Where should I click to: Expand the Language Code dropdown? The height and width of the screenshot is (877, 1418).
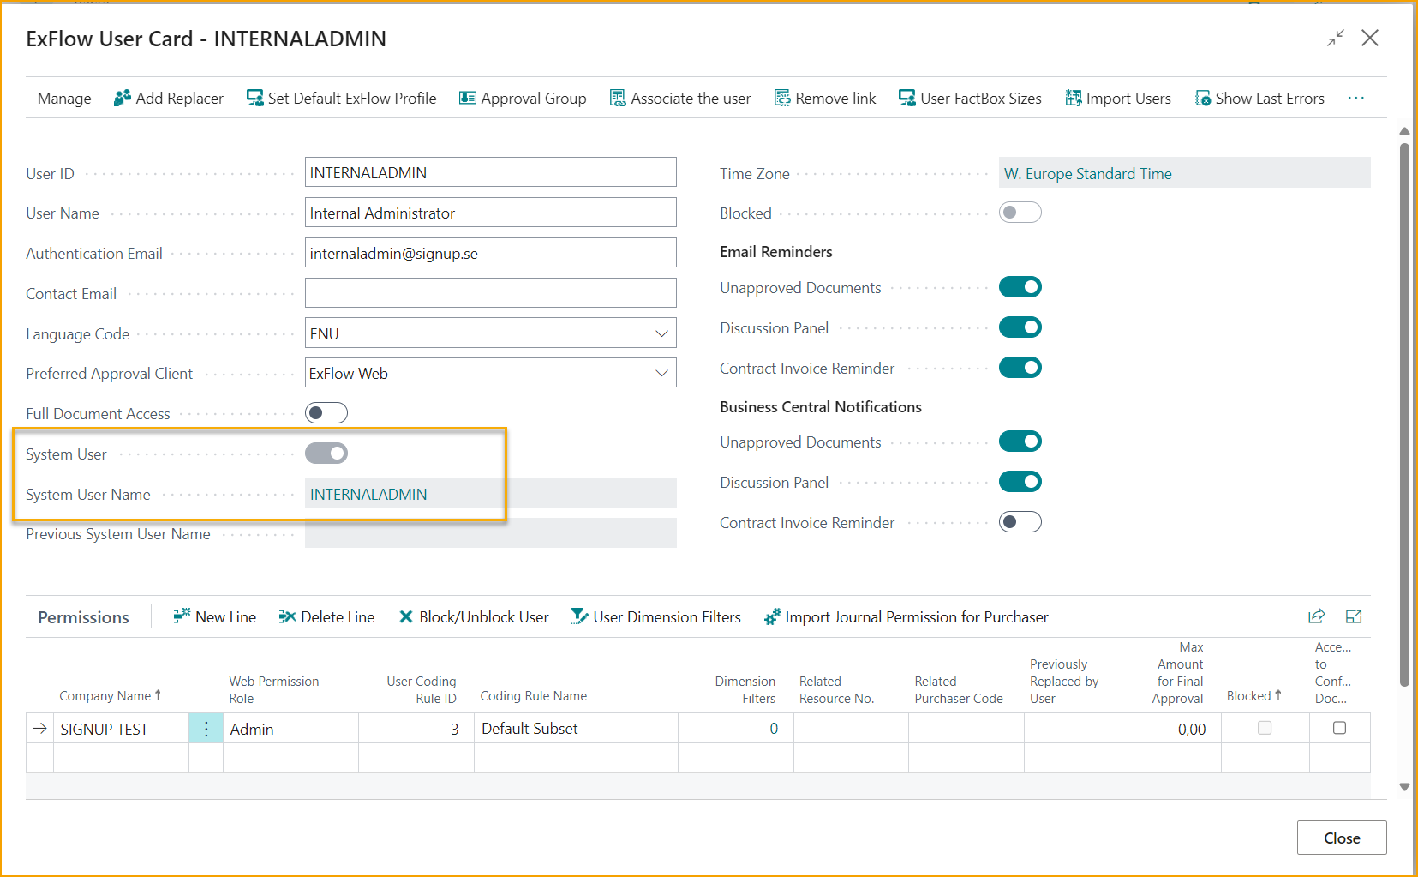coord(661,333)
